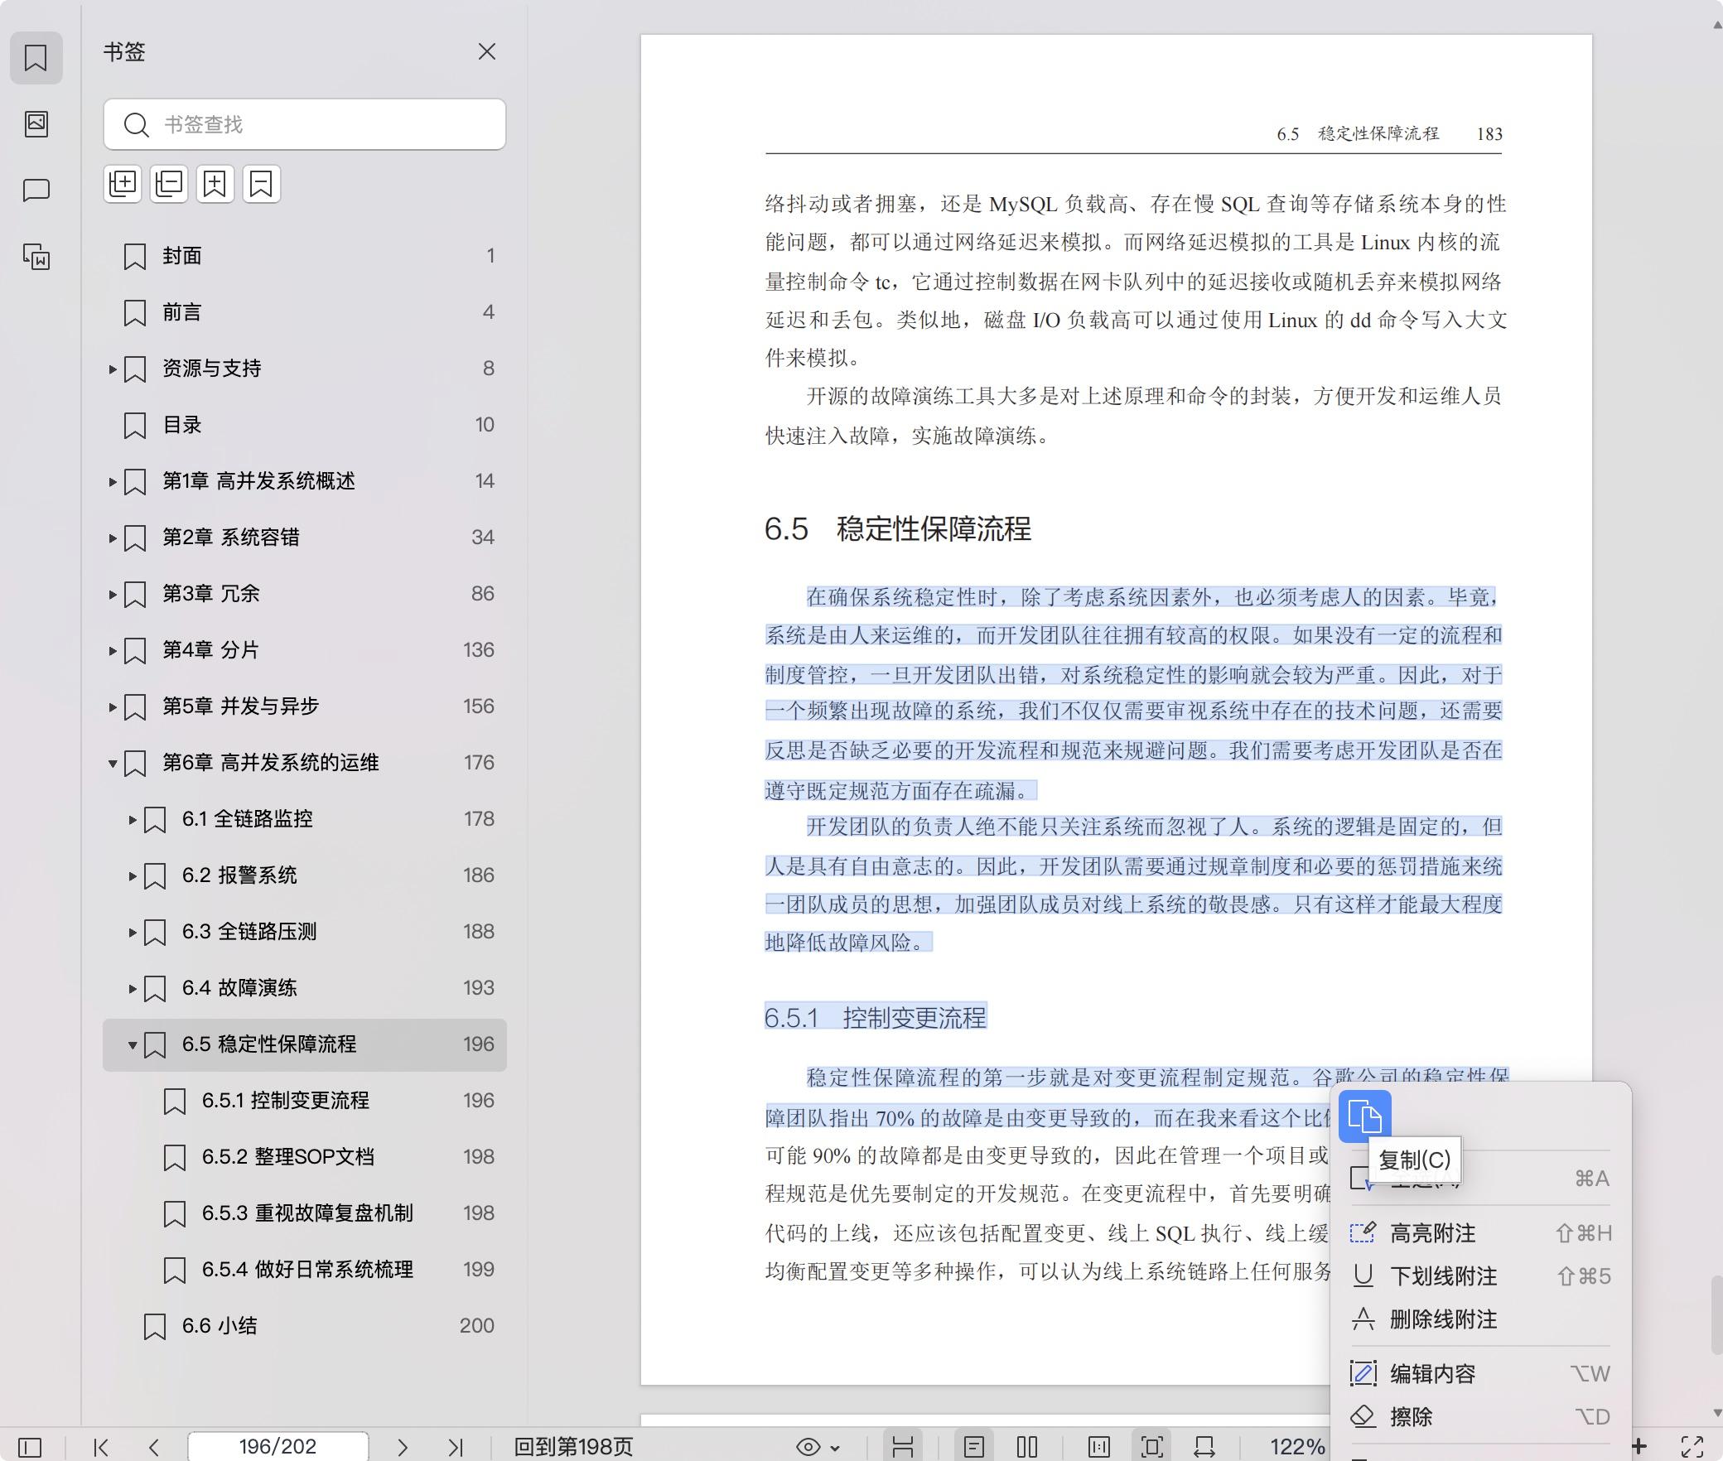
Task: Select 高亮附注 in context menu
Action: (1433, 1233)
